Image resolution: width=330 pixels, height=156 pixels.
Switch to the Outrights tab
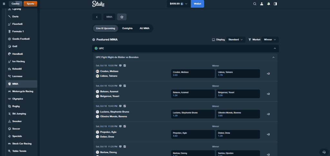(x=127, y=28)
